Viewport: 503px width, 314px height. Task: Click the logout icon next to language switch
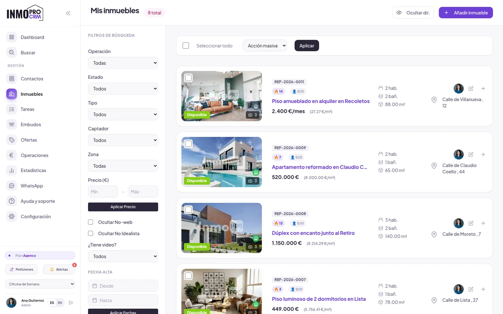click(x=71, y=303)
